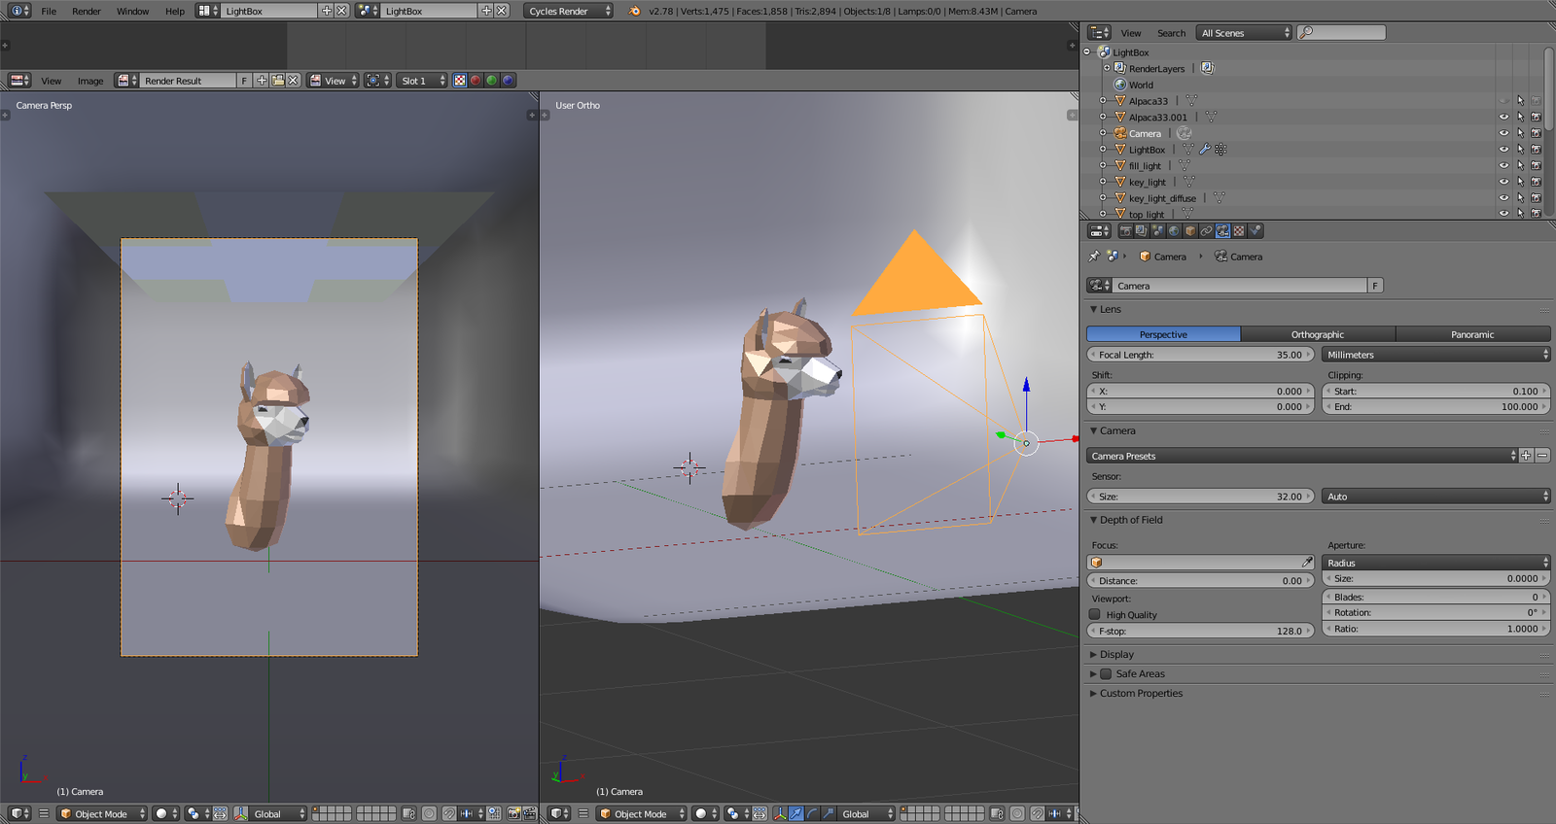
Task: Expand the Display panel
Action: 1116,654
